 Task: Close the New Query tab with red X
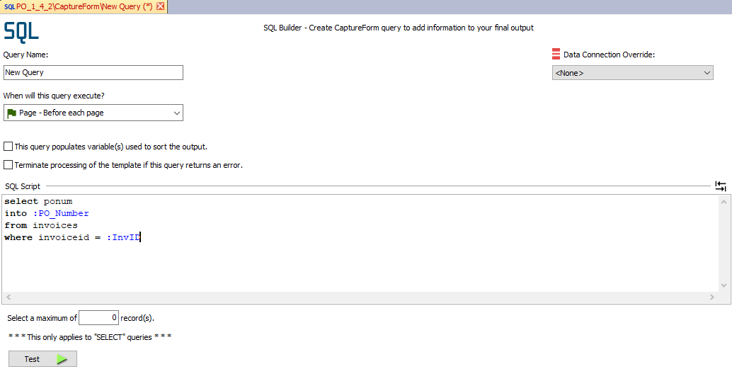161,6
